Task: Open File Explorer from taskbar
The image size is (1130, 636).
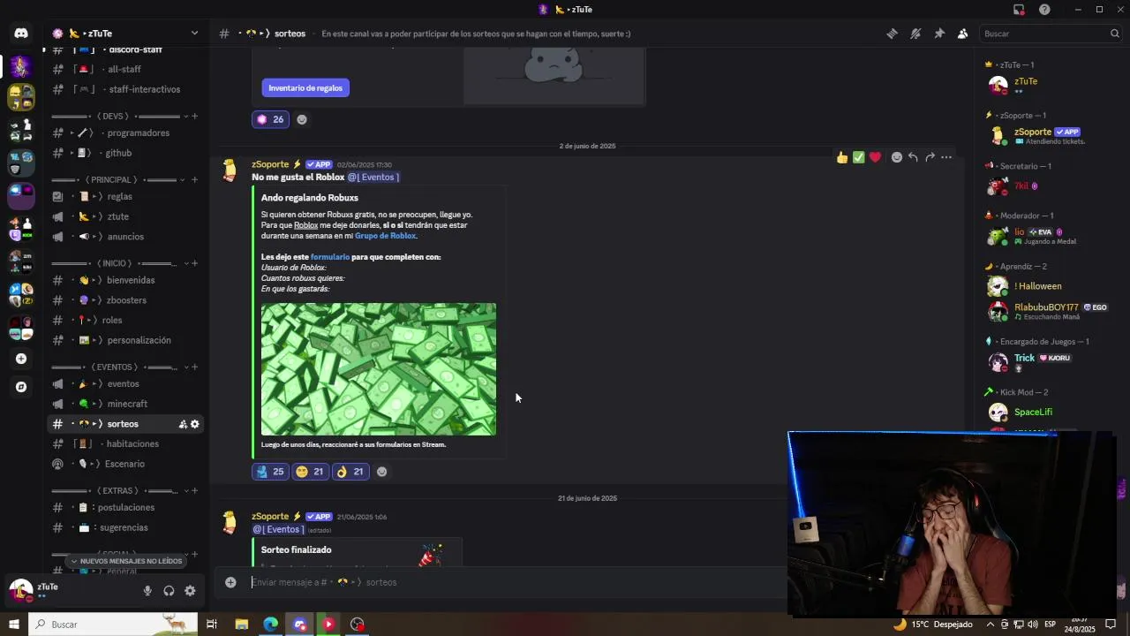Action: (x=241, y=625)
